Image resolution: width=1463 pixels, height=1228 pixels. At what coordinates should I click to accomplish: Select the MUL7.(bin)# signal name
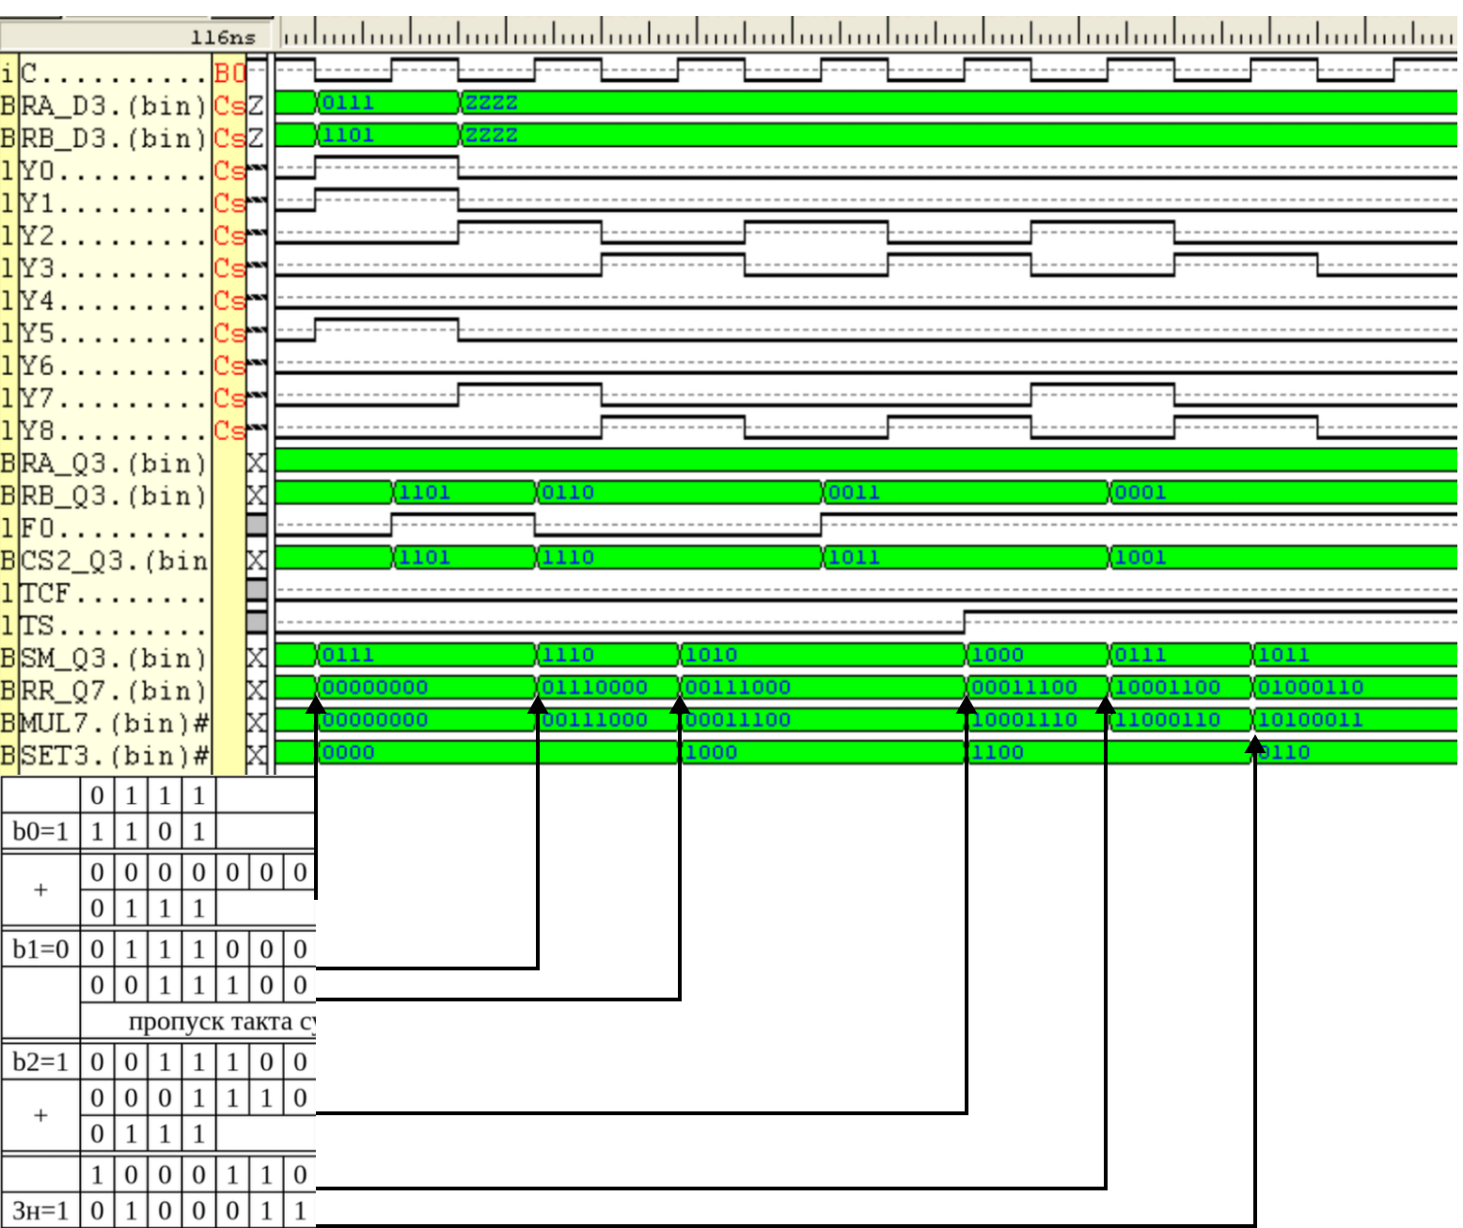113,723
